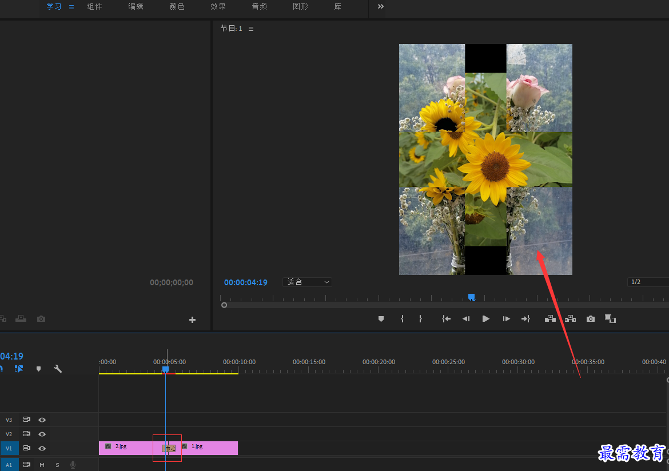Click the V3 track target label
Image resolution: width=669 pixels, height=471 pixels.
tap(9, 420)
